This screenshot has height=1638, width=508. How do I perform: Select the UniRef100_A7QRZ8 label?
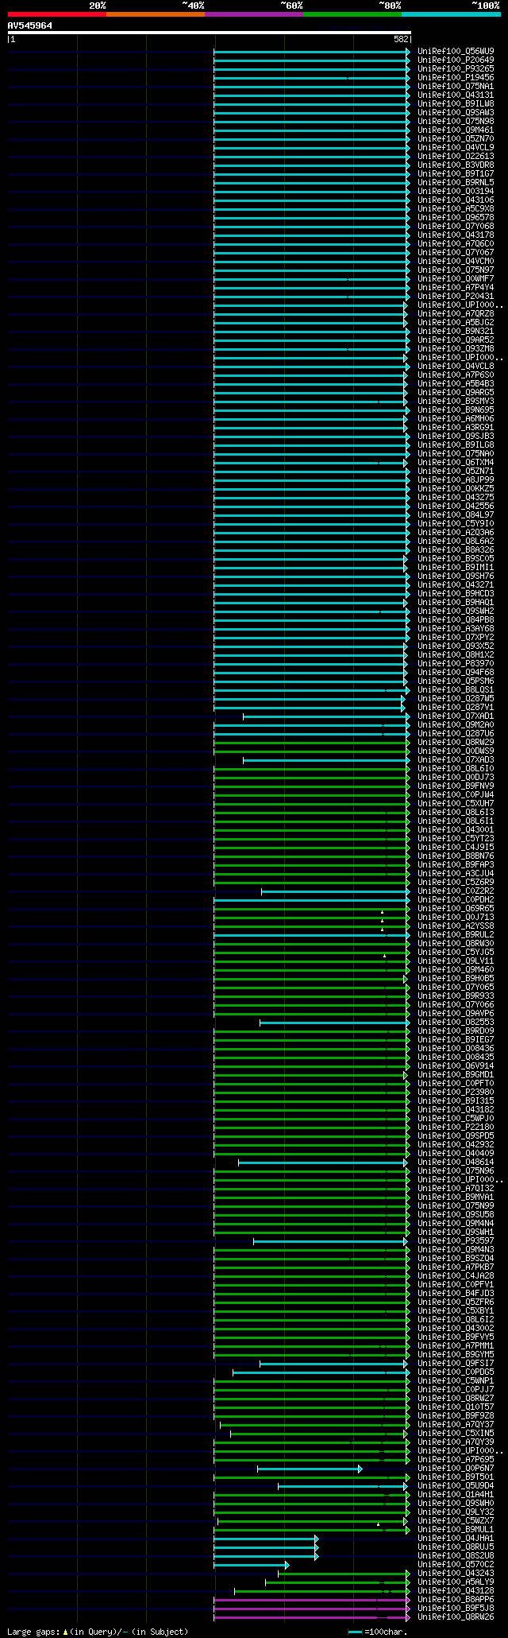[456, 313]
